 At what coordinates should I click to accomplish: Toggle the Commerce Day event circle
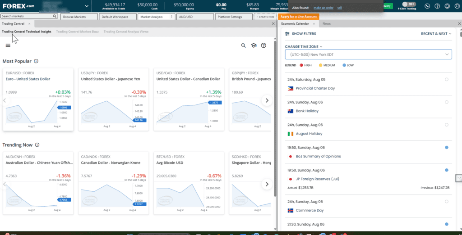click(446, 202)
